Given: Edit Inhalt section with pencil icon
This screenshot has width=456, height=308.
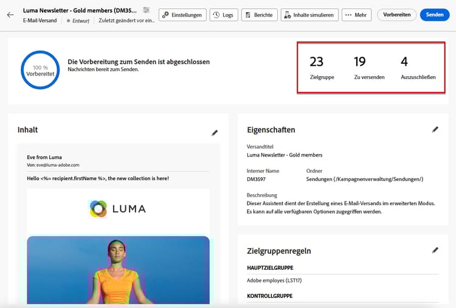Looking at the screenshot, I should tap(215, 133).
